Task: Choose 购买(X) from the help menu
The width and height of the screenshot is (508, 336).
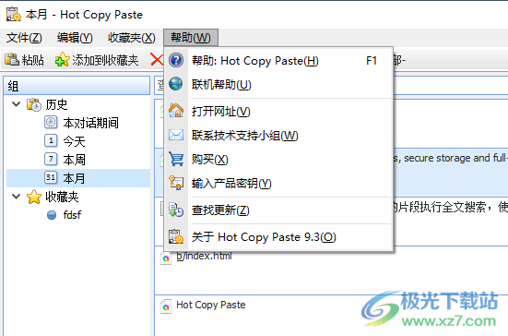Action: (278, 160)
